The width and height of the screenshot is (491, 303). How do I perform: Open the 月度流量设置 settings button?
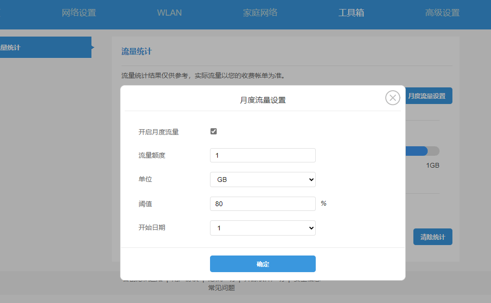[427, 95]
